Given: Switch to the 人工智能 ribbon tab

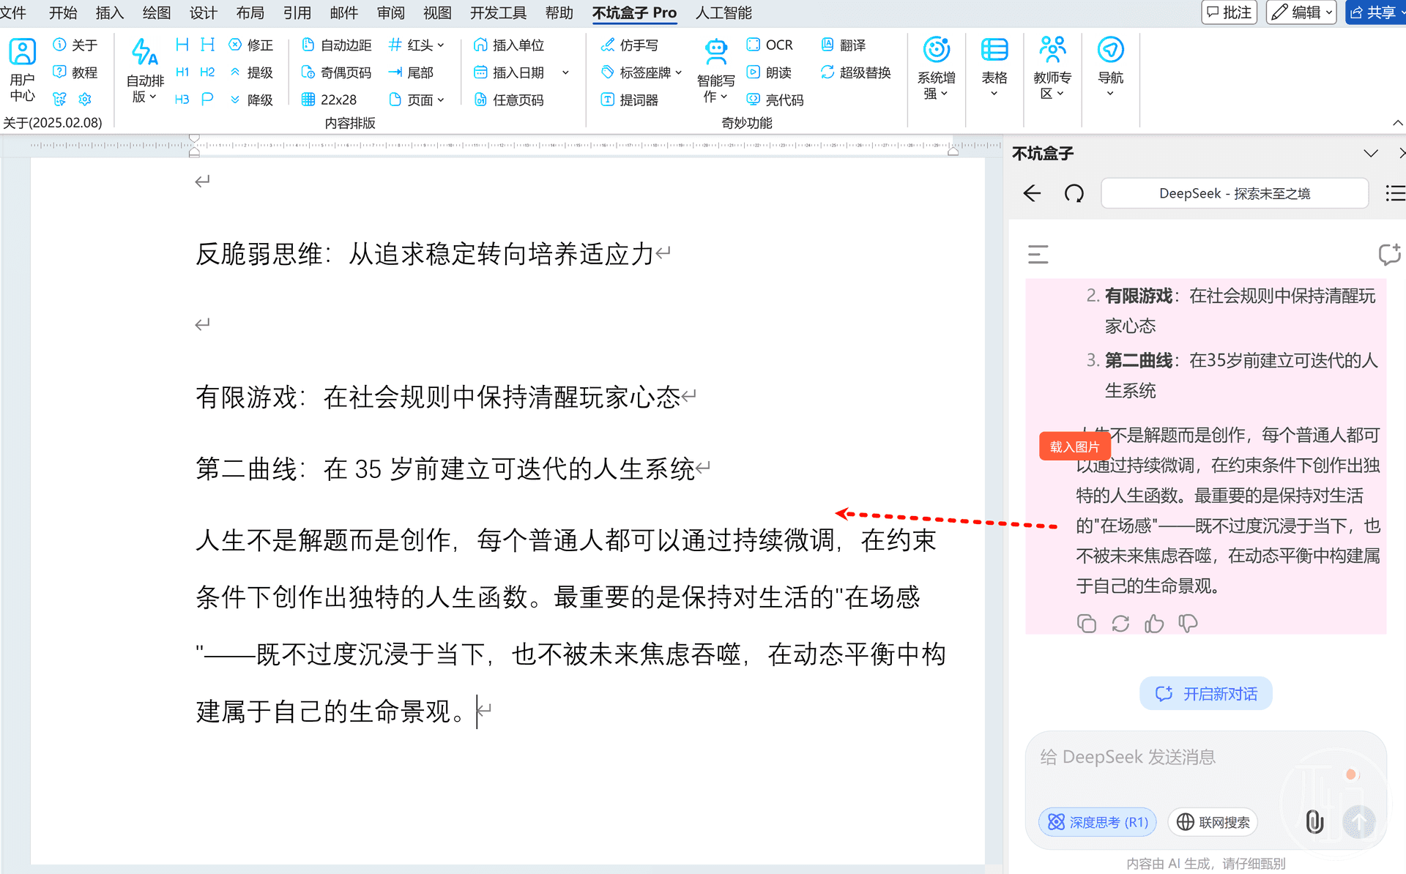Looking at the screenshot, I should 723,12.
